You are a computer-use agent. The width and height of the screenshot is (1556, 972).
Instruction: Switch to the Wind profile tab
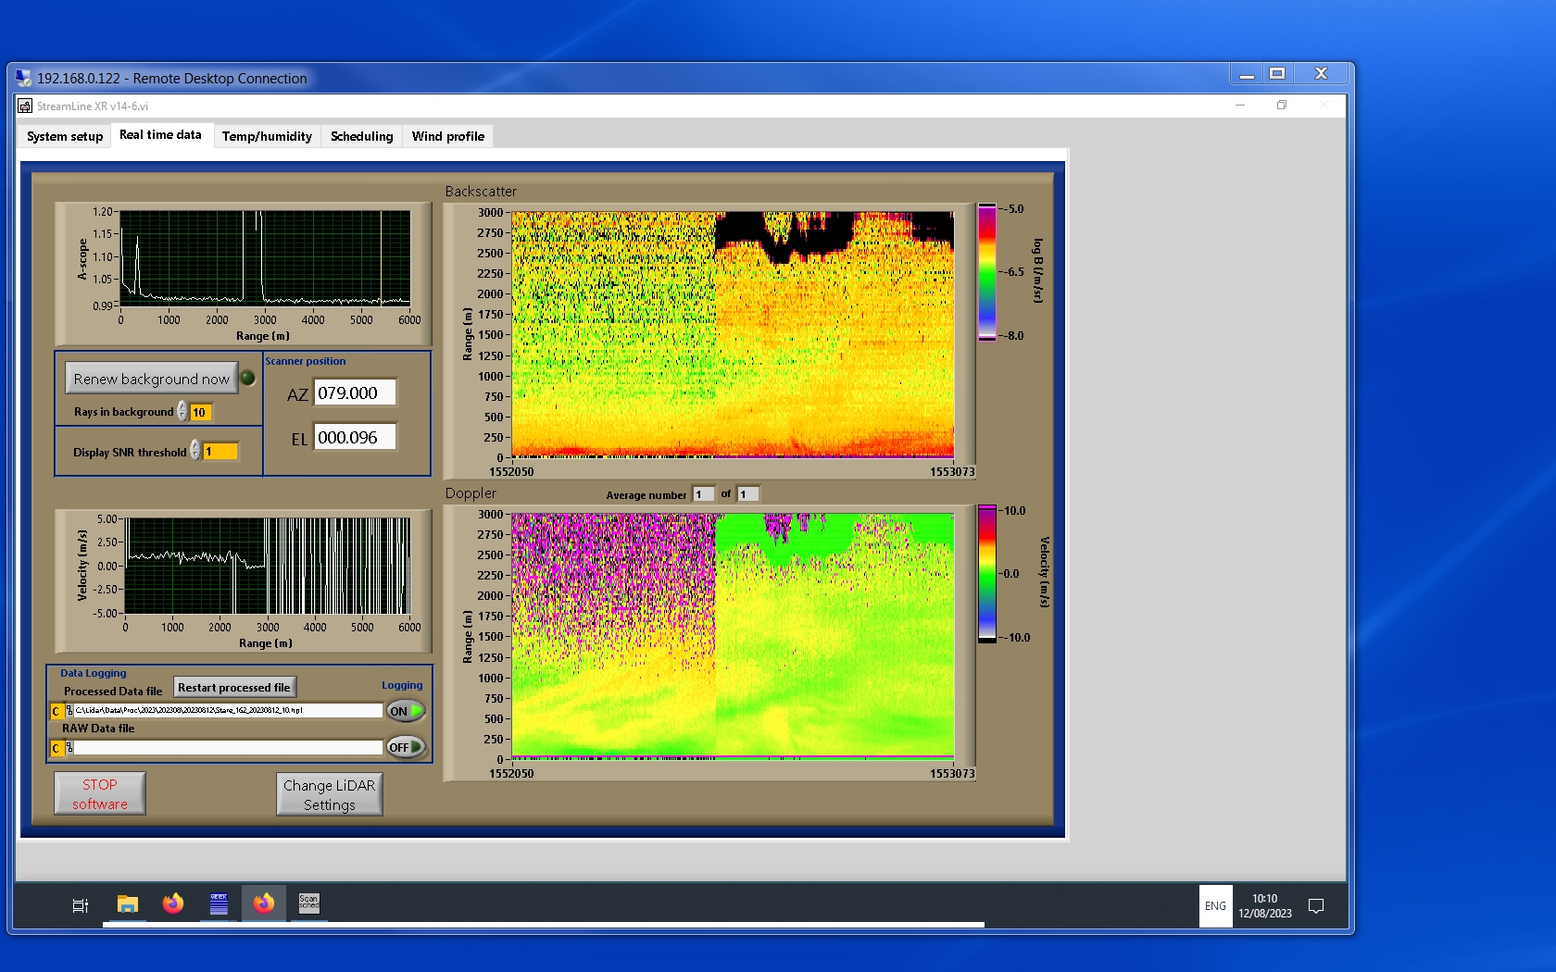pos(447,136)
